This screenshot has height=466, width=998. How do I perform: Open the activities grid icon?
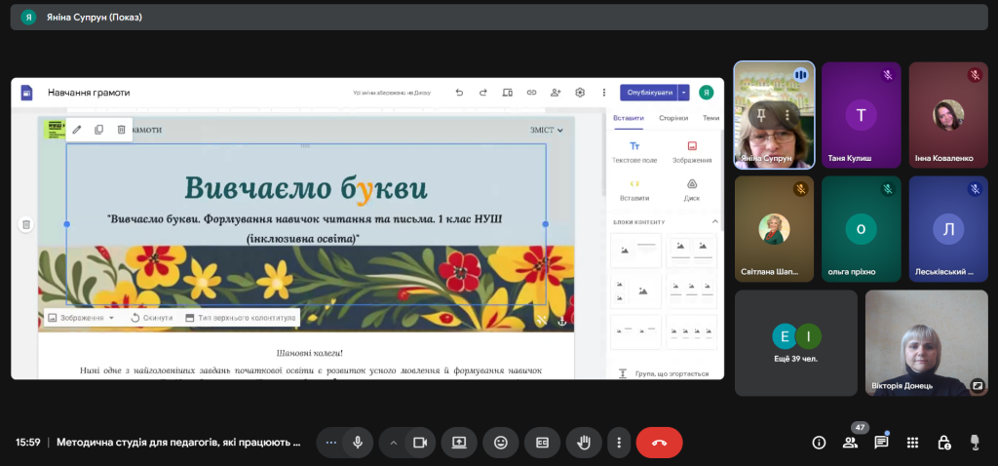(x=912, y=442)
